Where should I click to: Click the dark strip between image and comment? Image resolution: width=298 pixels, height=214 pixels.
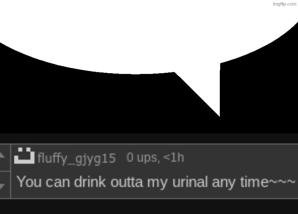pyautogui.click(x=149, y=138)
